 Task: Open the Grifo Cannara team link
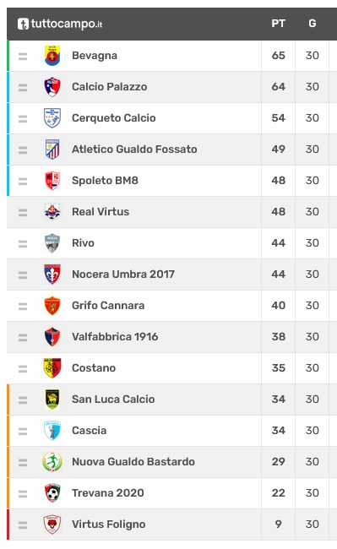tap(108, 306)
